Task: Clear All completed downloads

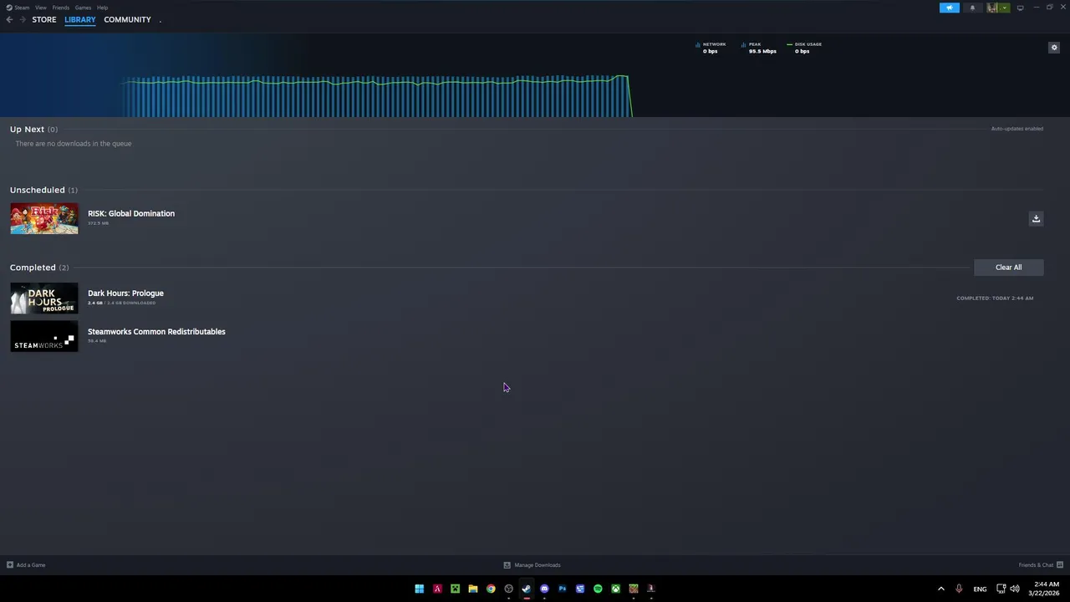Action: tap(1008, 268)
